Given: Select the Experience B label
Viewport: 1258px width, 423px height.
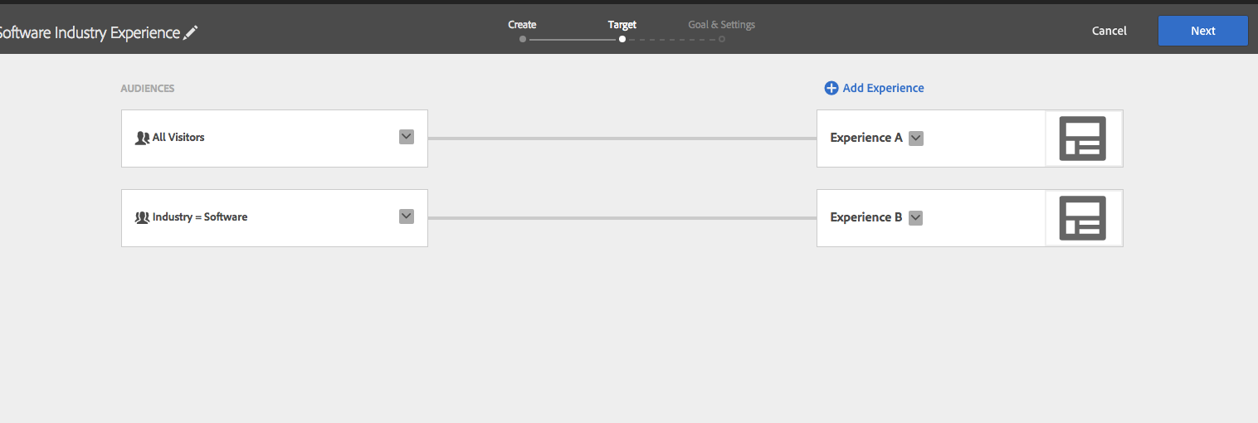Looking at the screenshot, I should coord(866,217).
